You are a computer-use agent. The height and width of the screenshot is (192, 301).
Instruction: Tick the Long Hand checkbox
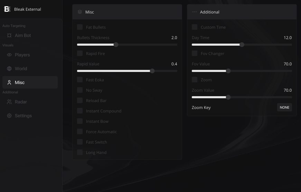(x=80, y=152)
